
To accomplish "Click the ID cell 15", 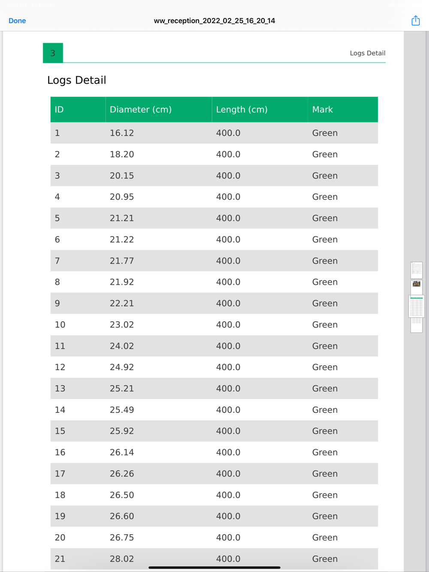I will 60,431.
